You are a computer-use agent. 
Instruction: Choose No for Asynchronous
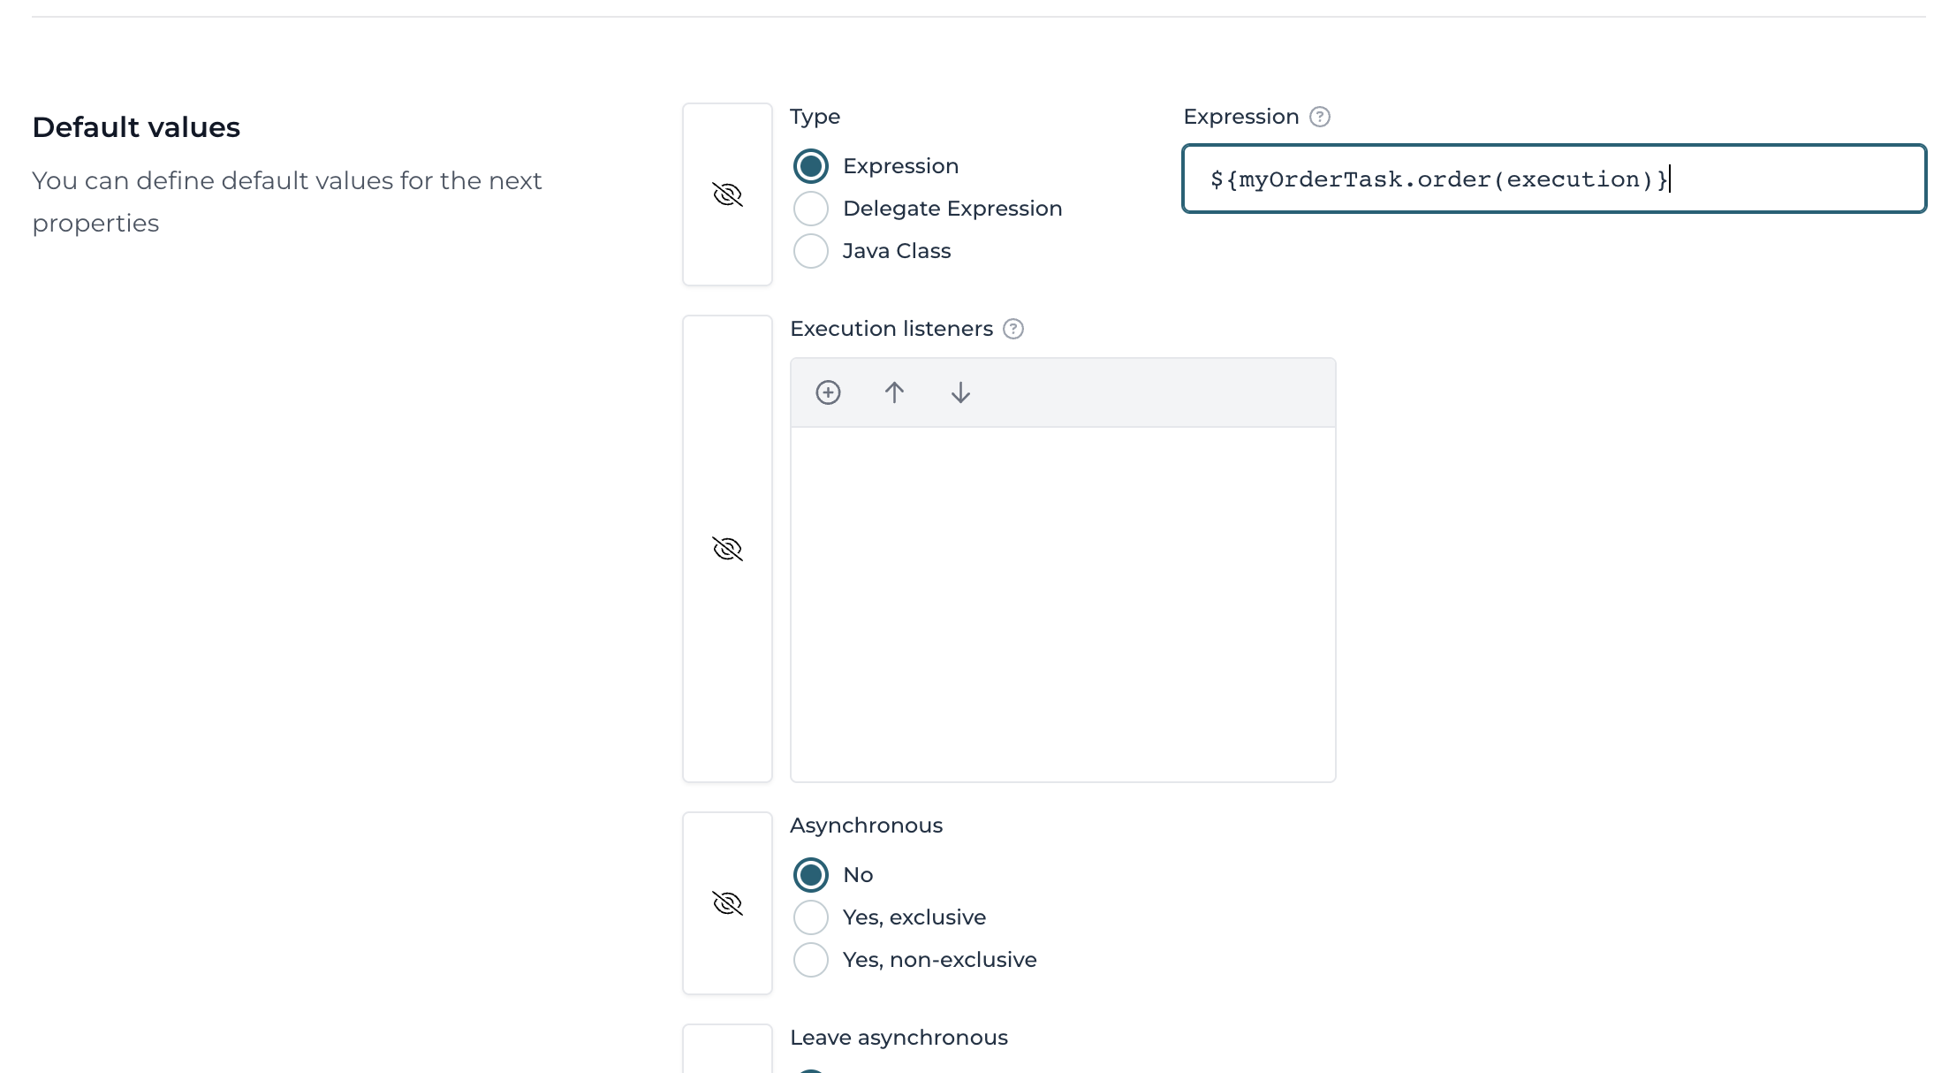[810, 874]
